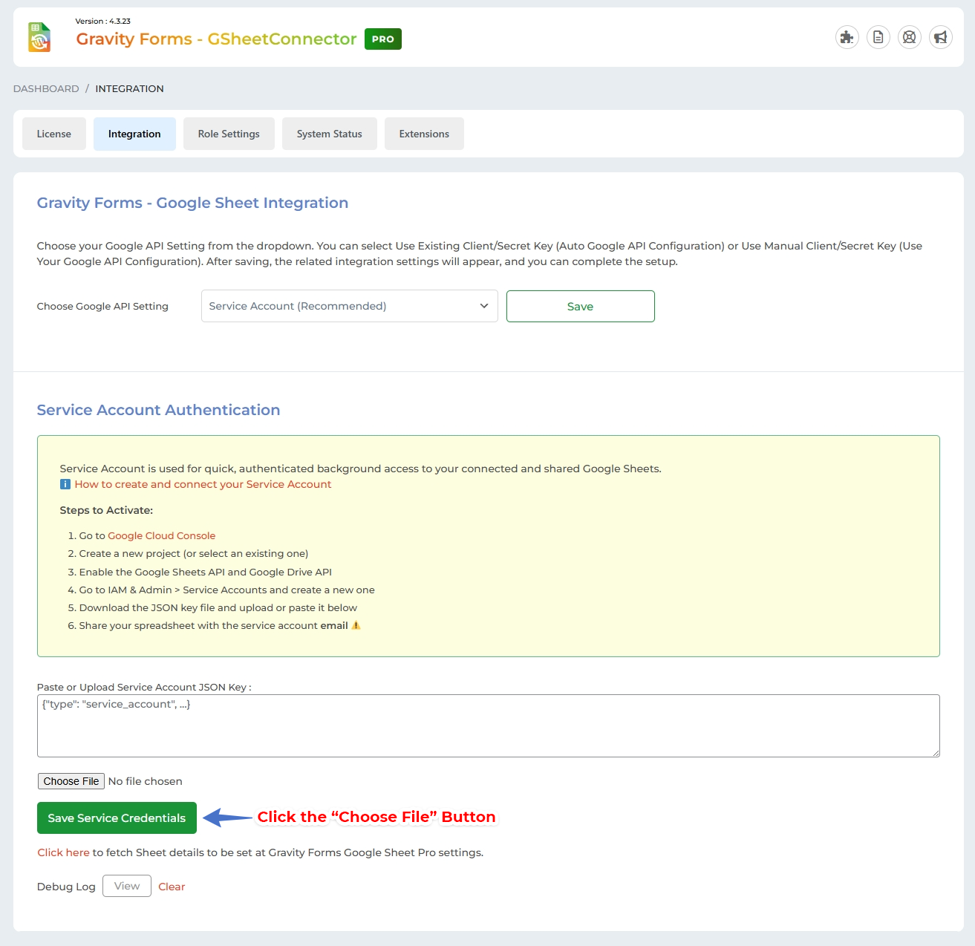Open the Extensions puzzle-piece icon in the header
Image resolution: width=975 pixels, height=946 pixels.
click(847, 36)
